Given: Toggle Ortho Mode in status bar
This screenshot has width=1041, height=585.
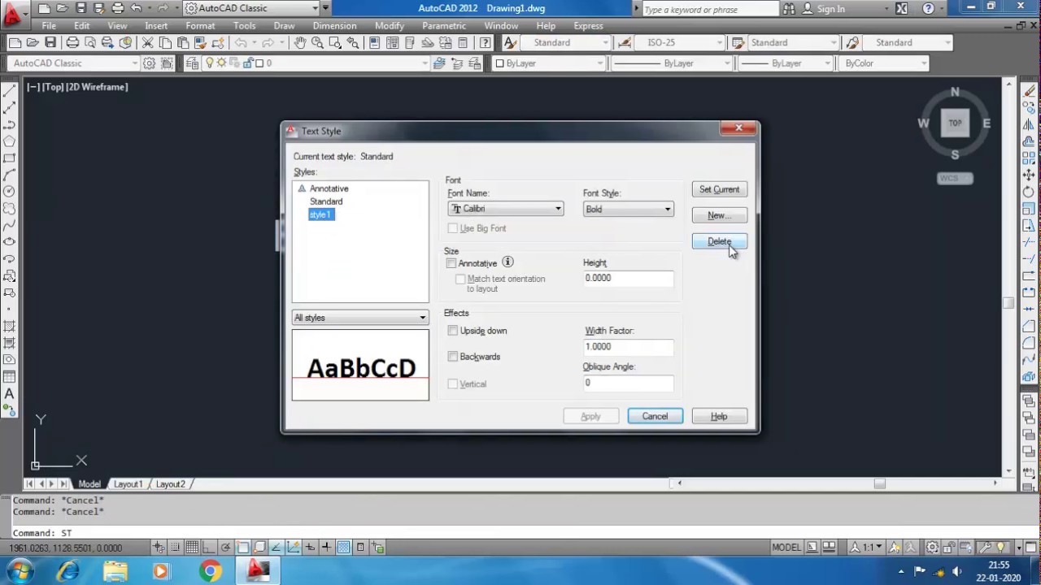Looking at the screenshot, I should 208,548.
